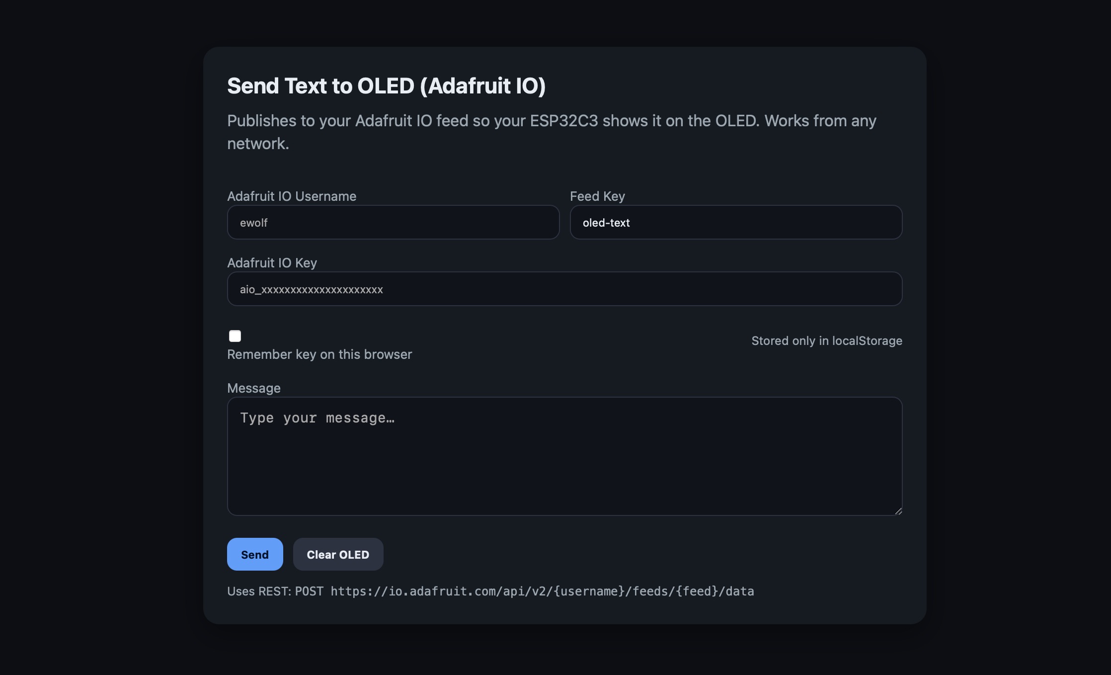Click the "Send Text to OLED" heading

coord(386,86)
